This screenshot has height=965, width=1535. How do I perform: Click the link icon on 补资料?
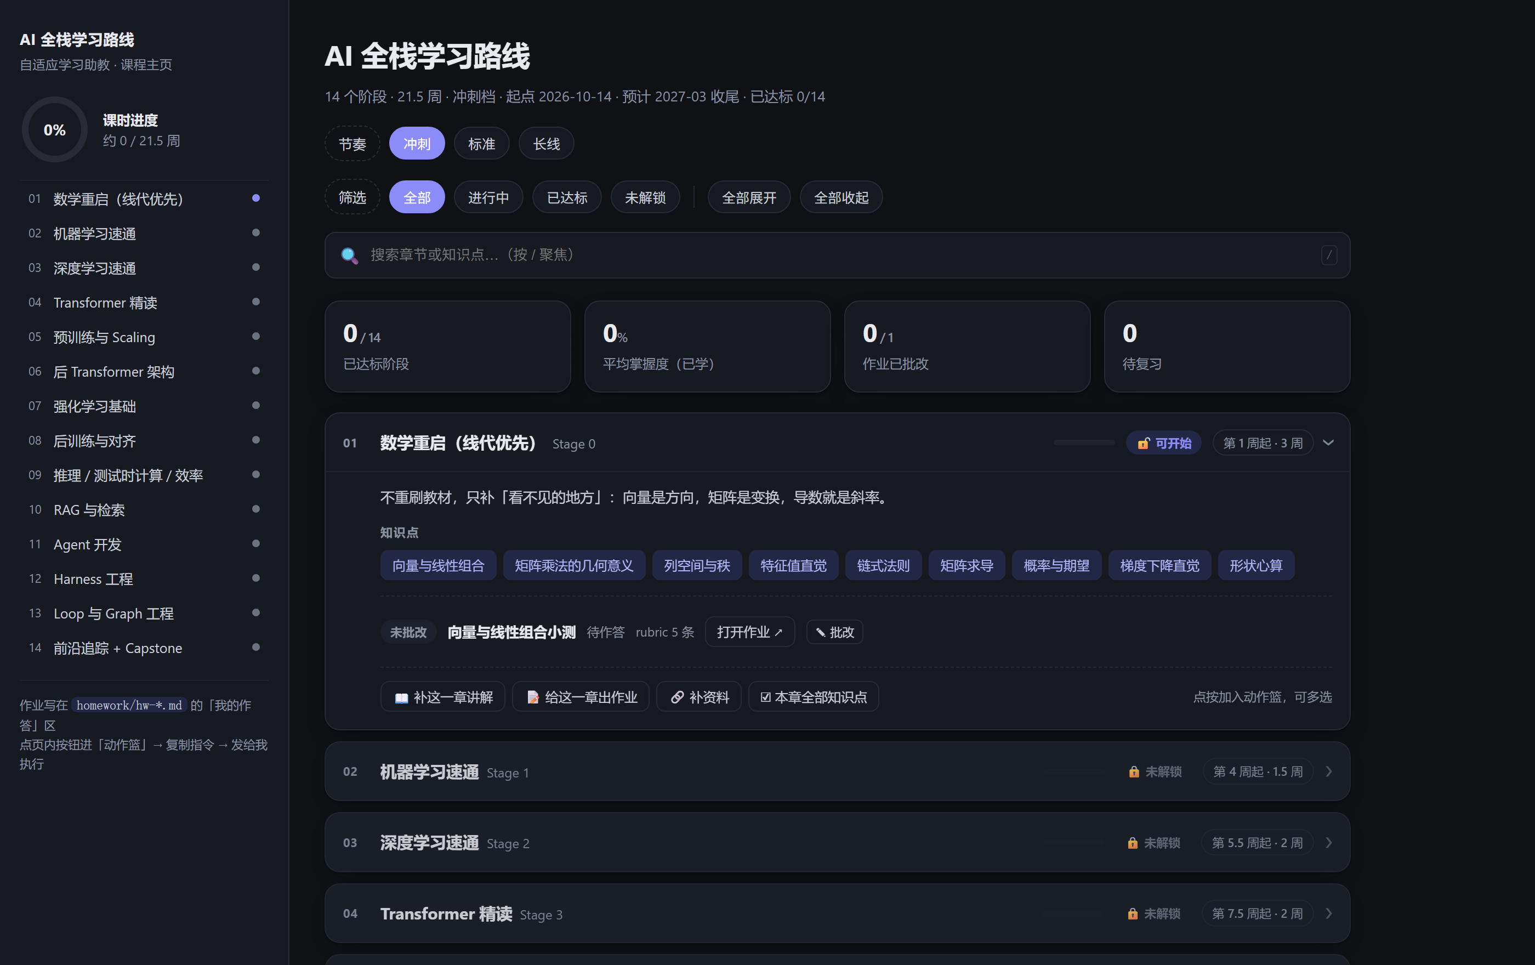tap(677, 697)
